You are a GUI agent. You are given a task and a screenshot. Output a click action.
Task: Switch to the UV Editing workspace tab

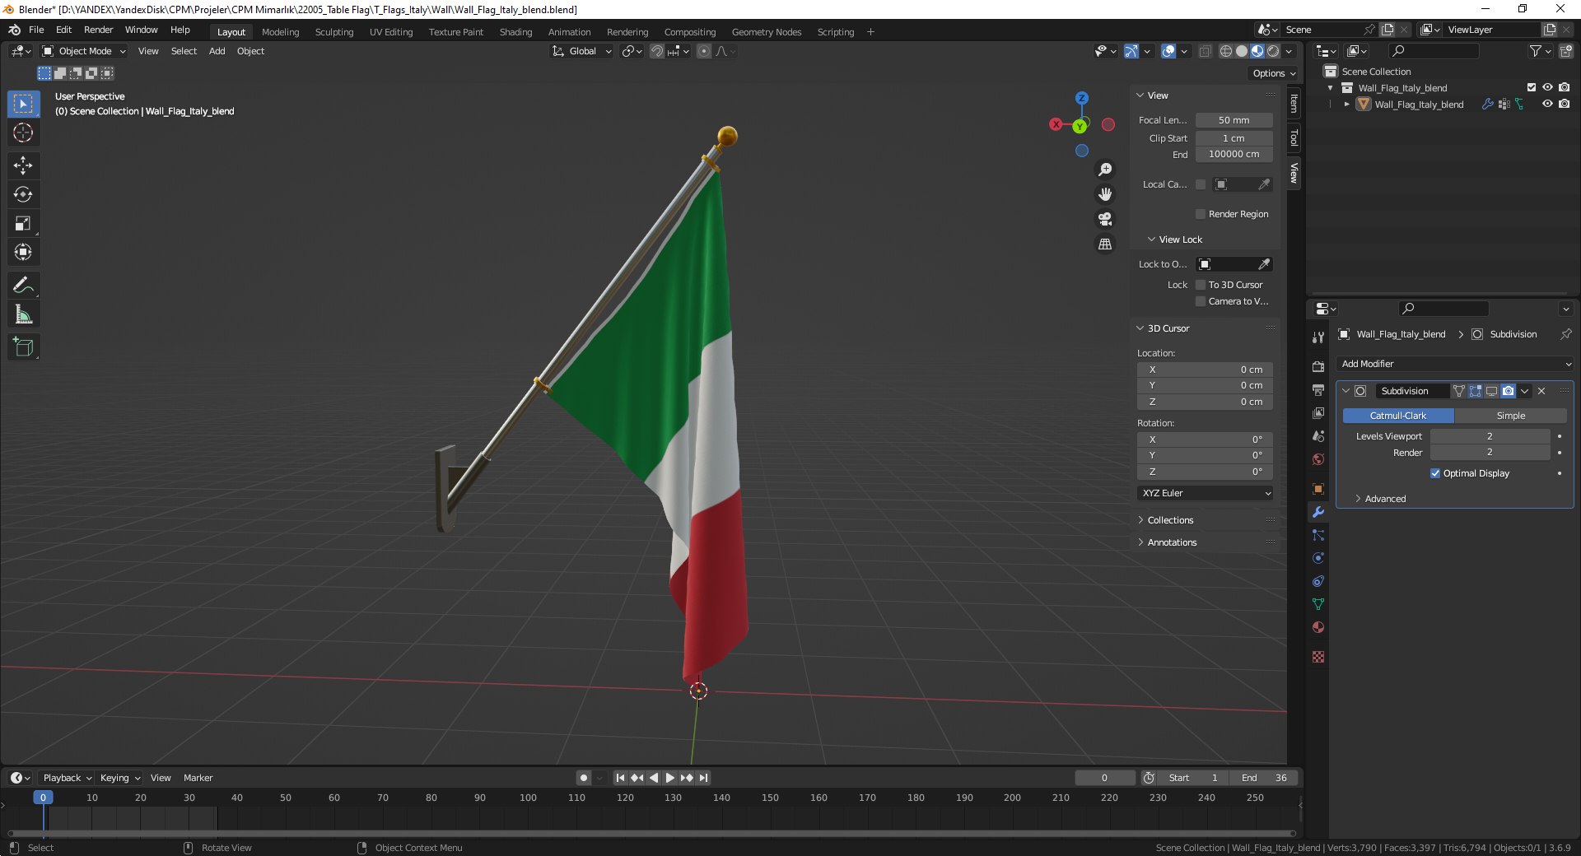click(391, 32)
